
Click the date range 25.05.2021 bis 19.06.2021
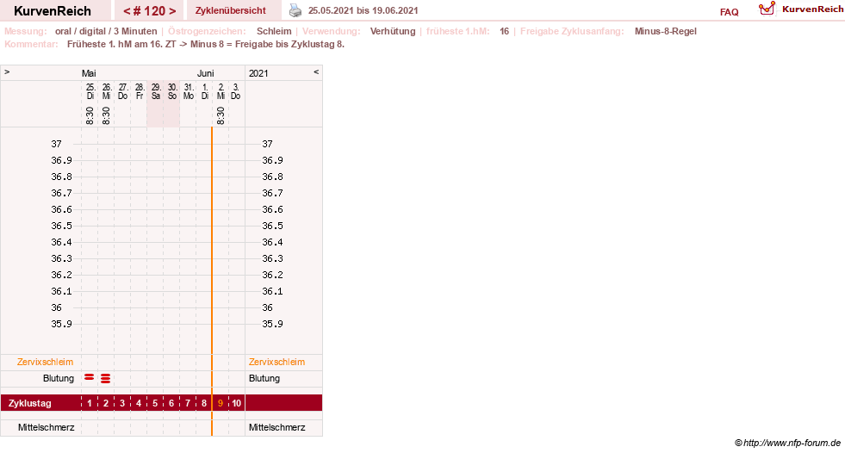point(363,10)
